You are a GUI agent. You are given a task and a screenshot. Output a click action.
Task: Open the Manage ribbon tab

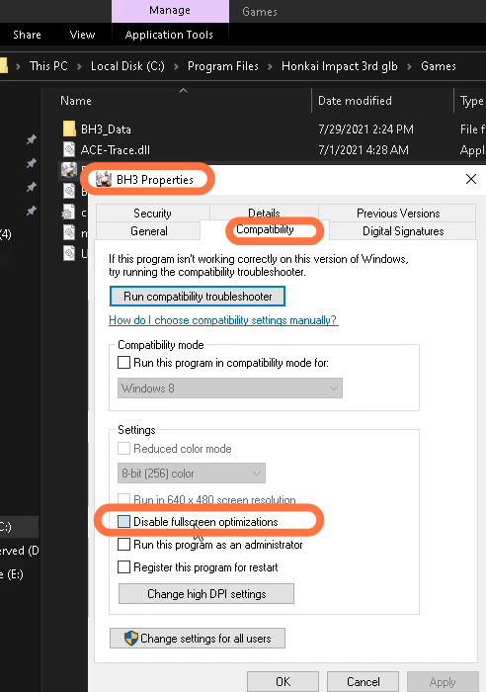pos(170,11)
